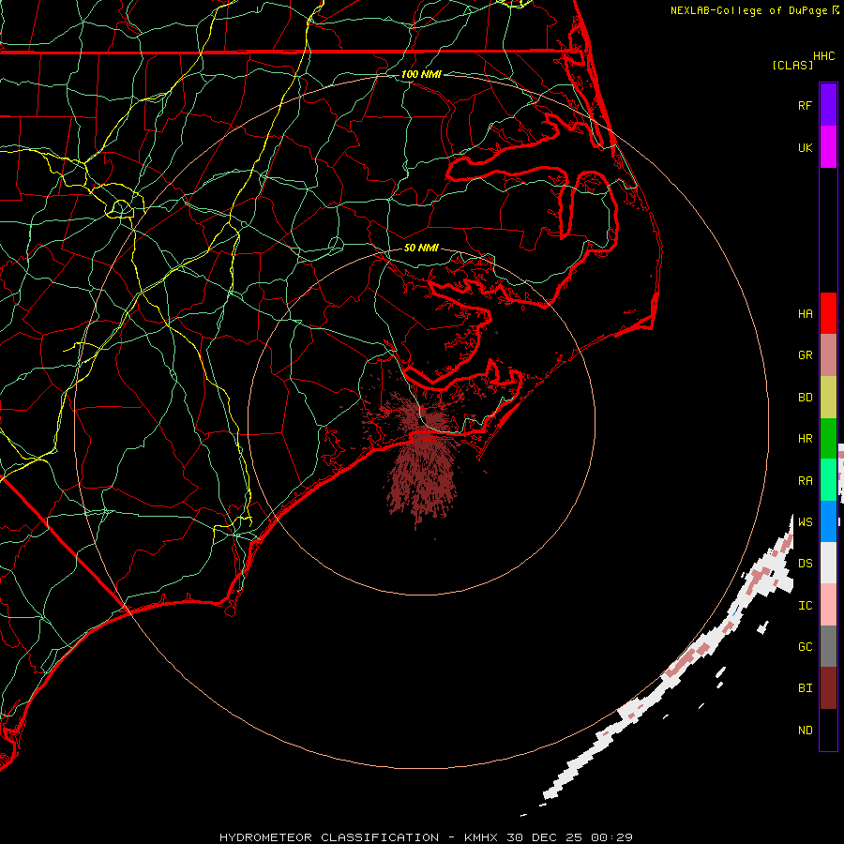The height and width of the screenshot is (844, 844).
Task: Click the HR green legend color block
Action: 828,439
